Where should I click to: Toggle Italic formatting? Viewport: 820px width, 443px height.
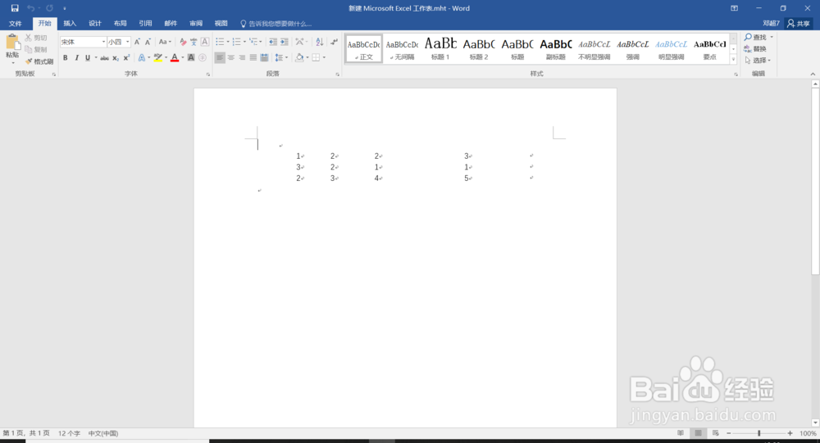click(76, 58)
